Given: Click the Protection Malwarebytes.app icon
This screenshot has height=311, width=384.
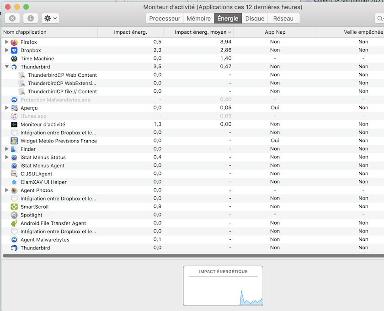Looking at the screenshot, I should [x=14, y=100].
